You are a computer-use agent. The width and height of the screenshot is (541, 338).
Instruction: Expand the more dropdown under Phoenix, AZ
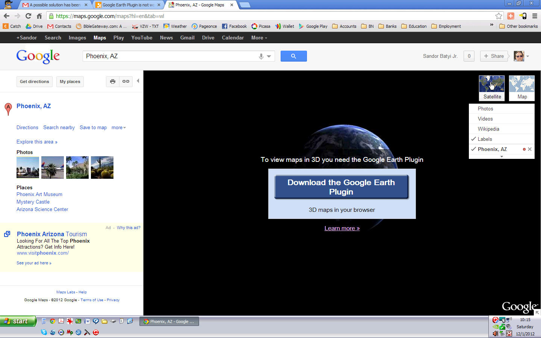point(118,128)
